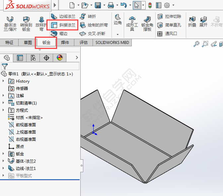
Task: Open dropdown arrow next to Save icon
Action: pos(104,5)
